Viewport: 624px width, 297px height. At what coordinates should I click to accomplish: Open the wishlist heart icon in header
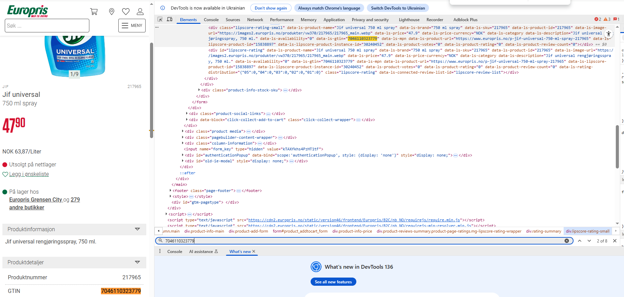[126, 12]
